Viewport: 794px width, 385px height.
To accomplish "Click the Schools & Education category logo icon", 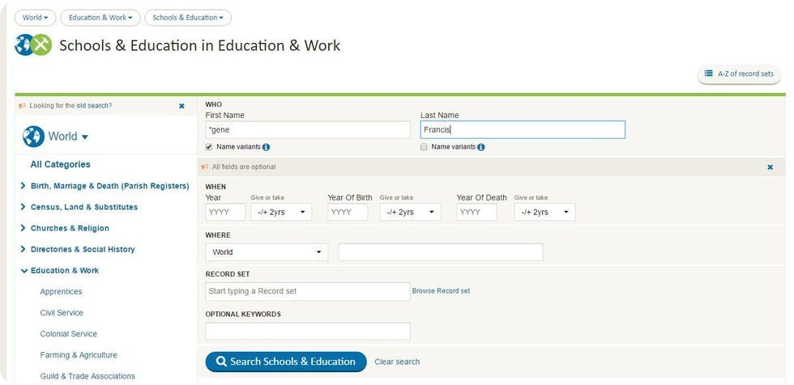I will (x=33, y=45).
